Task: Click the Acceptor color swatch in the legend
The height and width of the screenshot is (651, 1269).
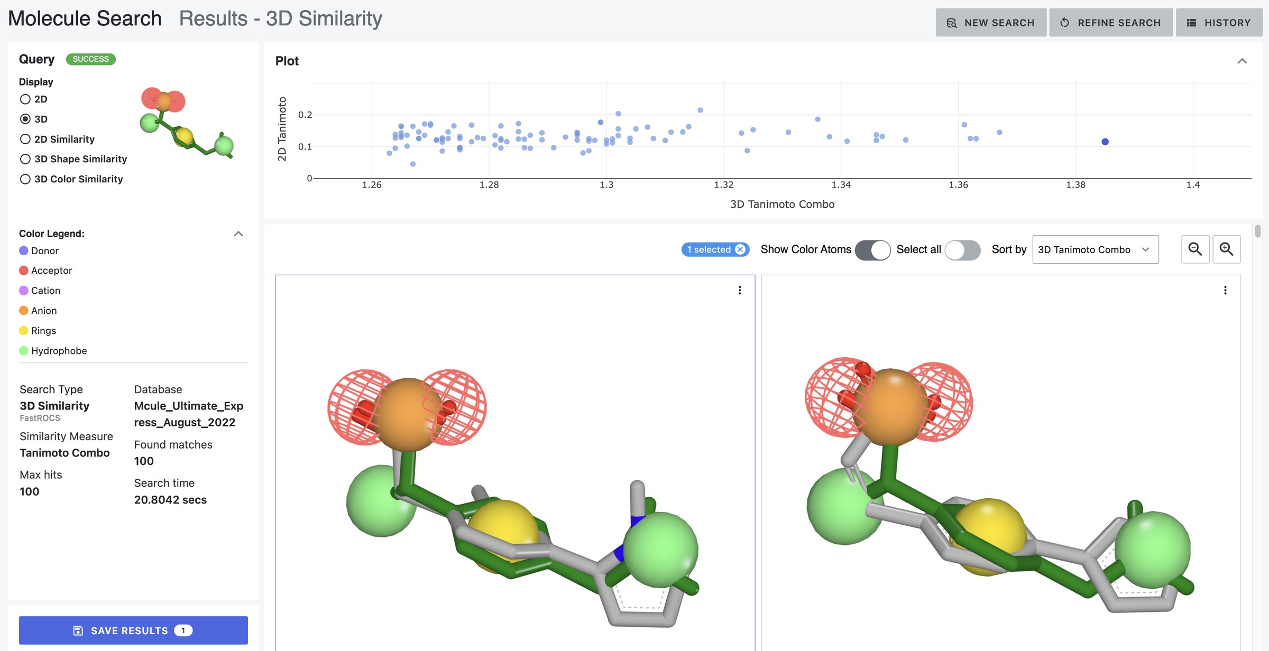Action: click(24, 270)
